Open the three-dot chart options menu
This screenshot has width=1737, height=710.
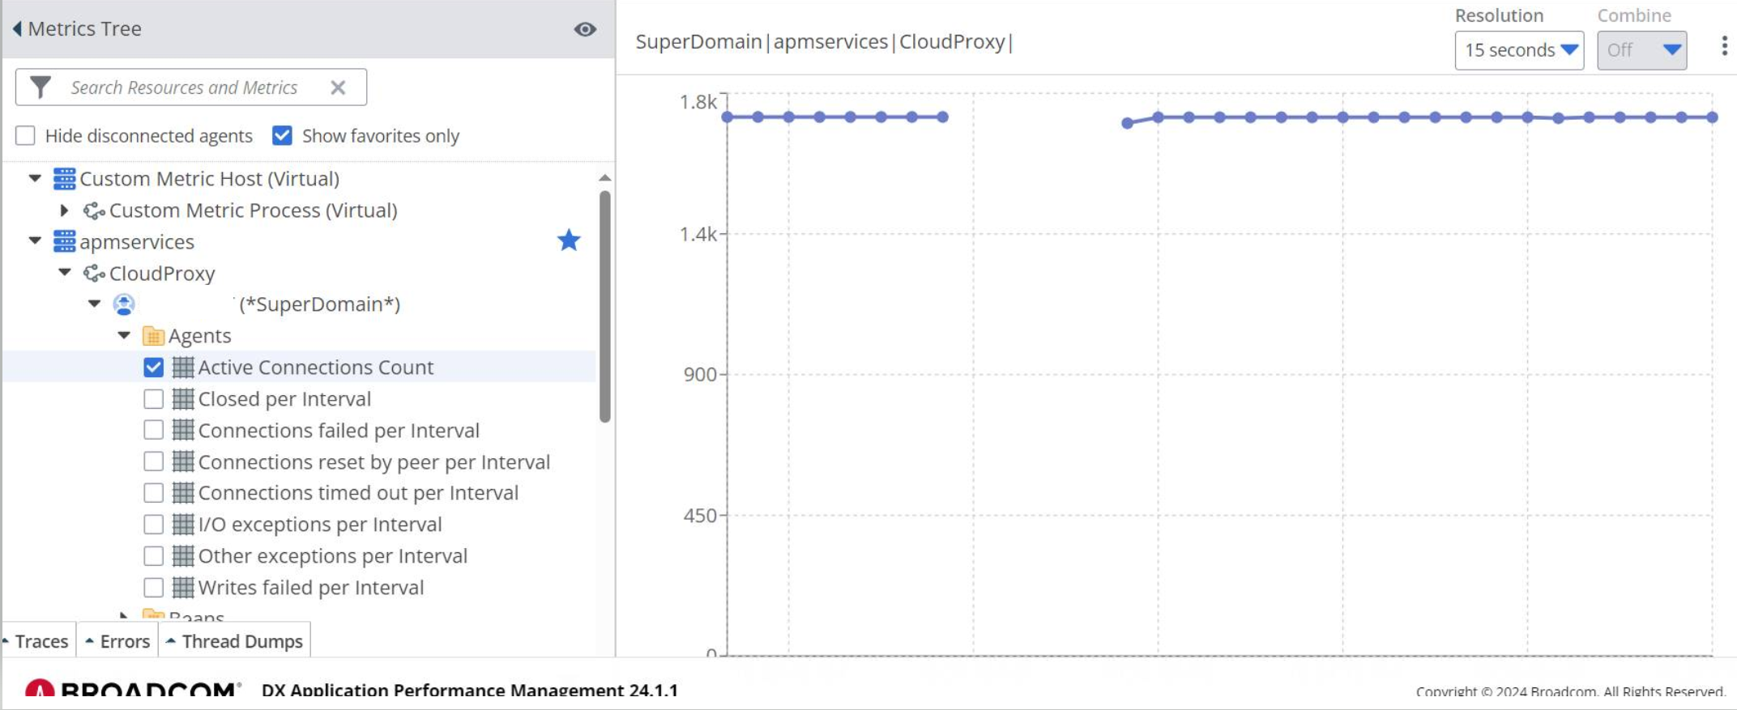[1724, 46]
